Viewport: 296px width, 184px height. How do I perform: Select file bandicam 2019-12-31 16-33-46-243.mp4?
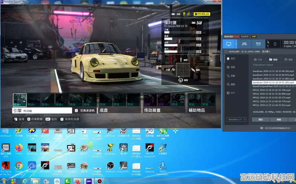[273, 71]
